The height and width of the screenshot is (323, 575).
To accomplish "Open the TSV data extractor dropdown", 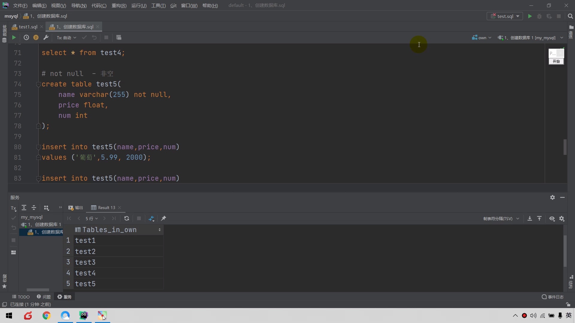I will tap(501, 219).
